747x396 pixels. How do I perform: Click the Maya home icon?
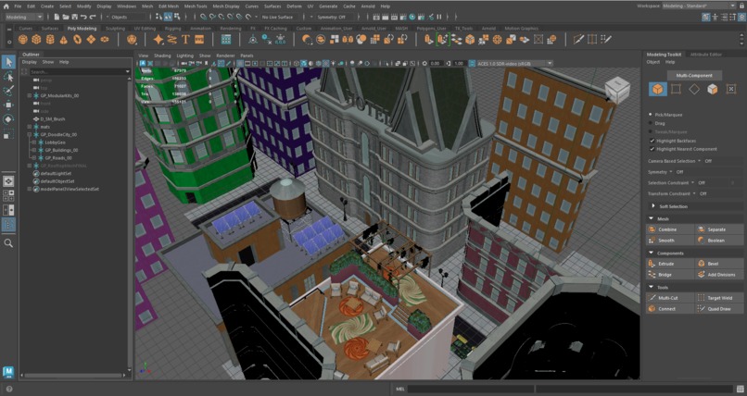pos(6,6)
